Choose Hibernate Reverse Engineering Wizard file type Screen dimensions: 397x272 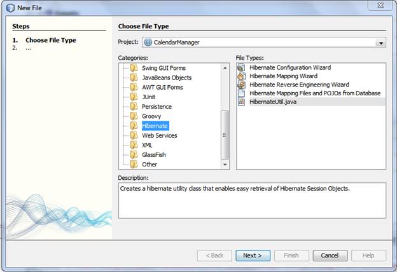299,85
